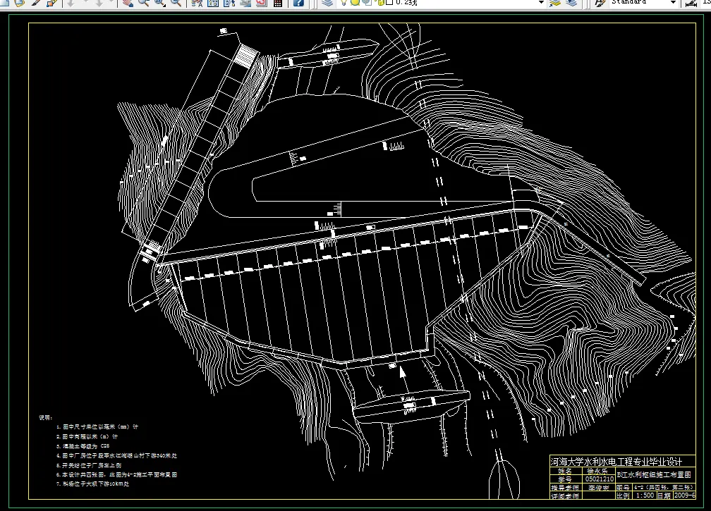Open the Layer Properties Manager icon
711x511 pixels.
click(327, 3)
